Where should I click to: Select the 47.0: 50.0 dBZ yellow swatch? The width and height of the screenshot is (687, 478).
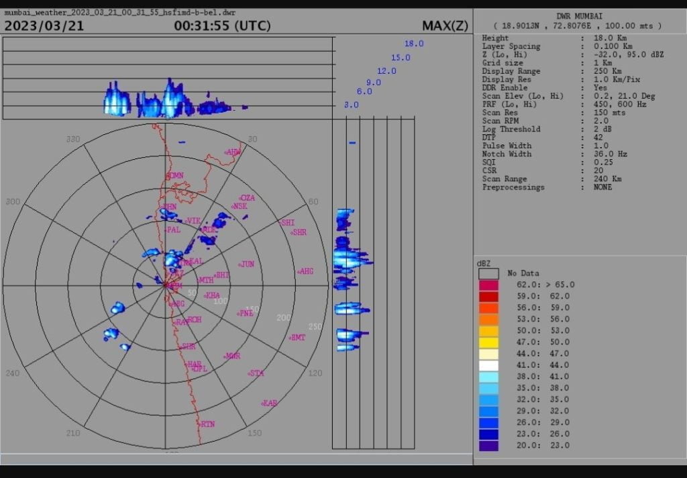(488, 342)
